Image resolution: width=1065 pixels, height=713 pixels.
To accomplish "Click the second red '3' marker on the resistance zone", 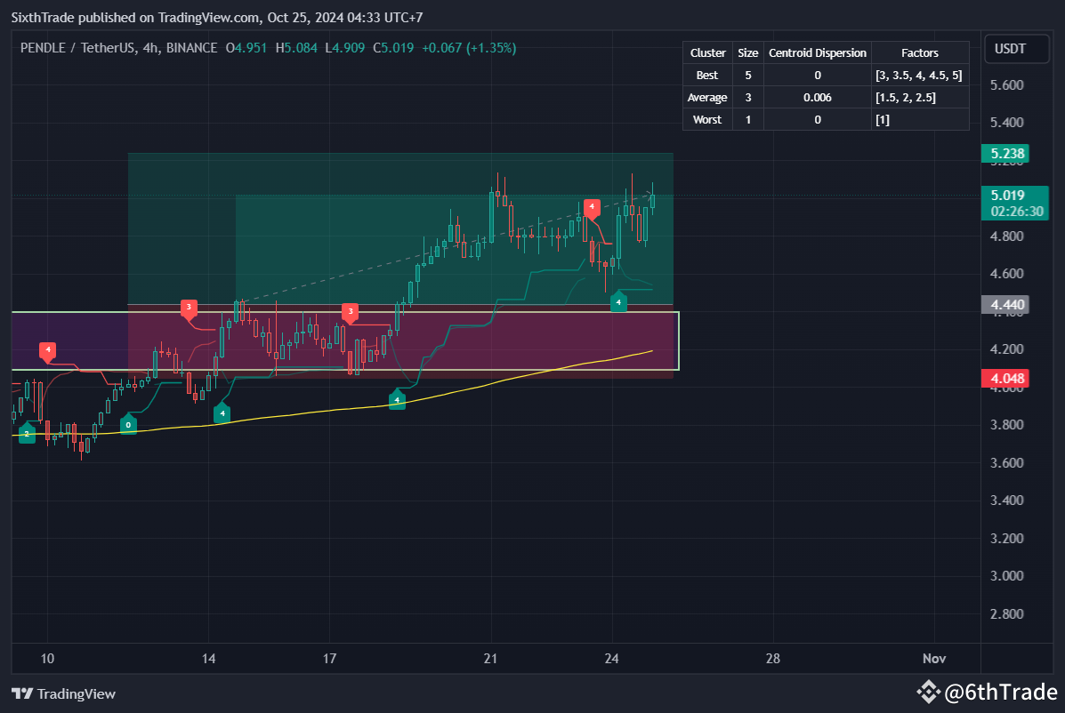I will 350,313.
